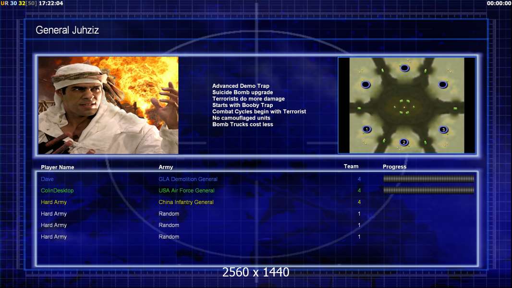Click "Bomb Trucks cost less" line
Screen dimensions: 512x288
[x=243, y=124]
